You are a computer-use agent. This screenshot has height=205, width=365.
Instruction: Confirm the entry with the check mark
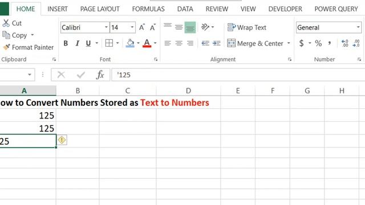(81, 75)
